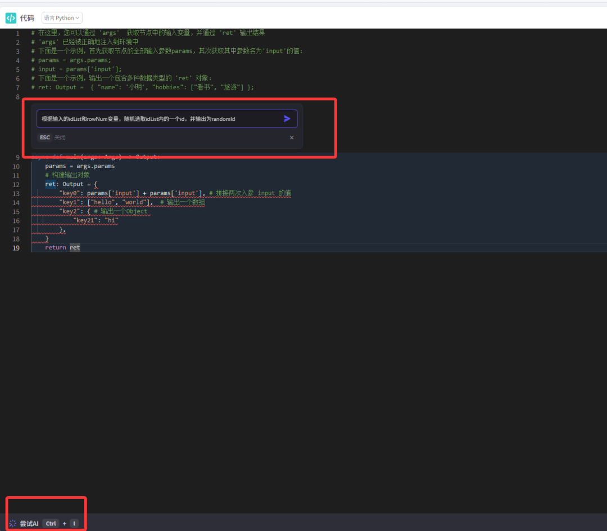Viewport: 607px width, 531px height.
Task: Click the Ctrl key badge in status bar
Action: point(51,523)
